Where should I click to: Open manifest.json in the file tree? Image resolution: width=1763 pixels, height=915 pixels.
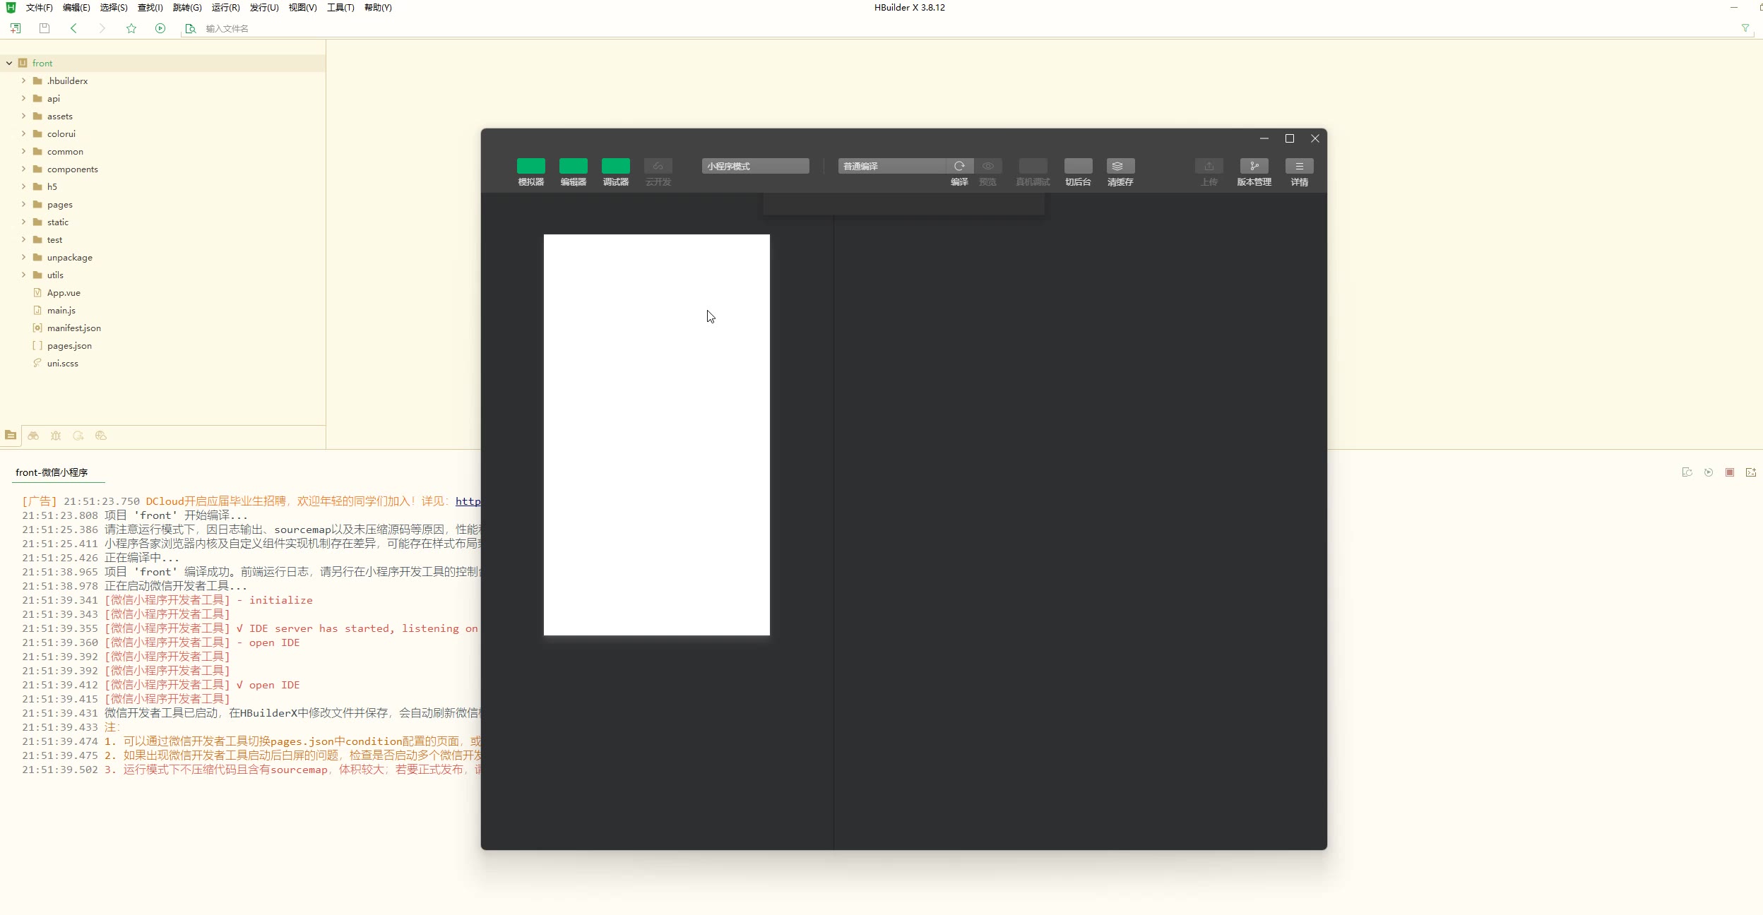[x=74, y=328]
